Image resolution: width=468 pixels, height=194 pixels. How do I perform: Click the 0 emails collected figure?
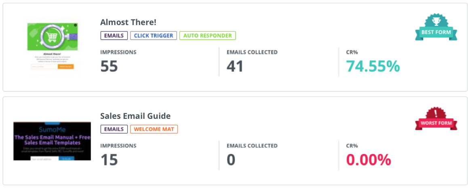pos(231,160)
